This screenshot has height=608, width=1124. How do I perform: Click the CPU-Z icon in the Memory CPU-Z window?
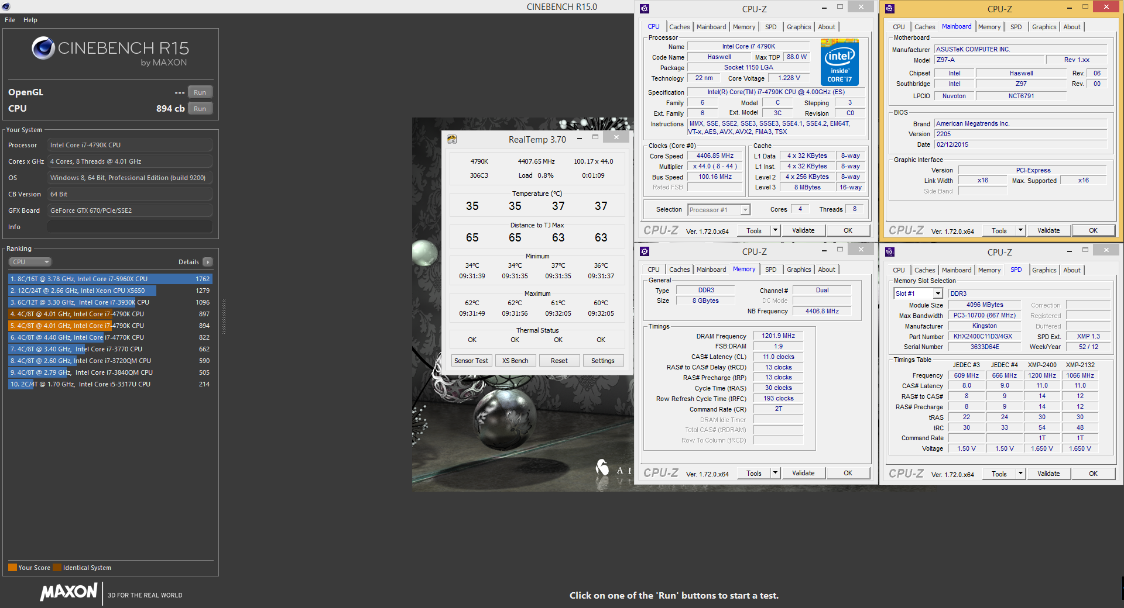click(645, 251)
